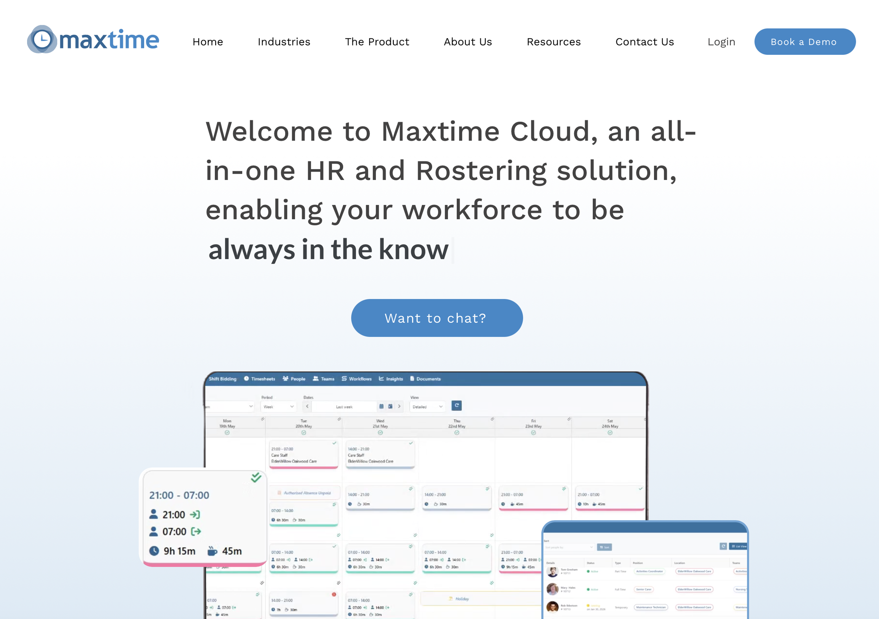Toggle the Mon 19th May approval check

coord(227,433)
